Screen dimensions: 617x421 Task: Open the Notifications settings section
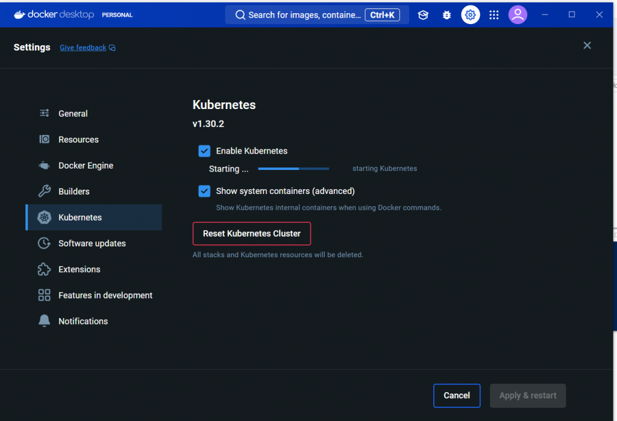click(x=93, y=321)
